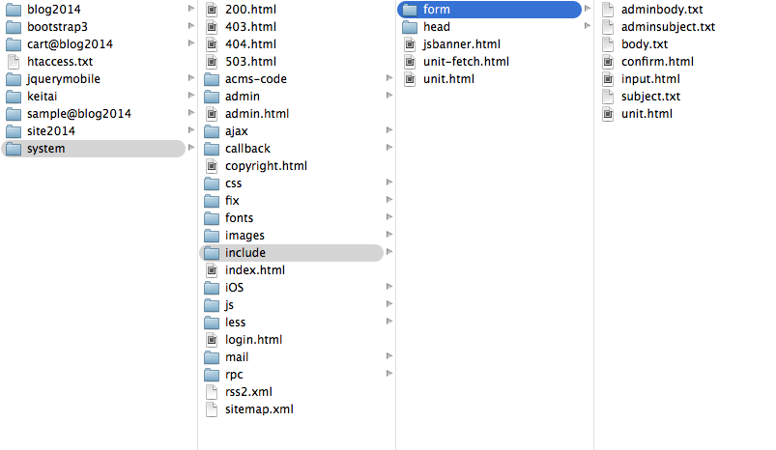Select the system folder row
Image resolution: width=776 pixels, height=450 pixels.
point(93,149)
